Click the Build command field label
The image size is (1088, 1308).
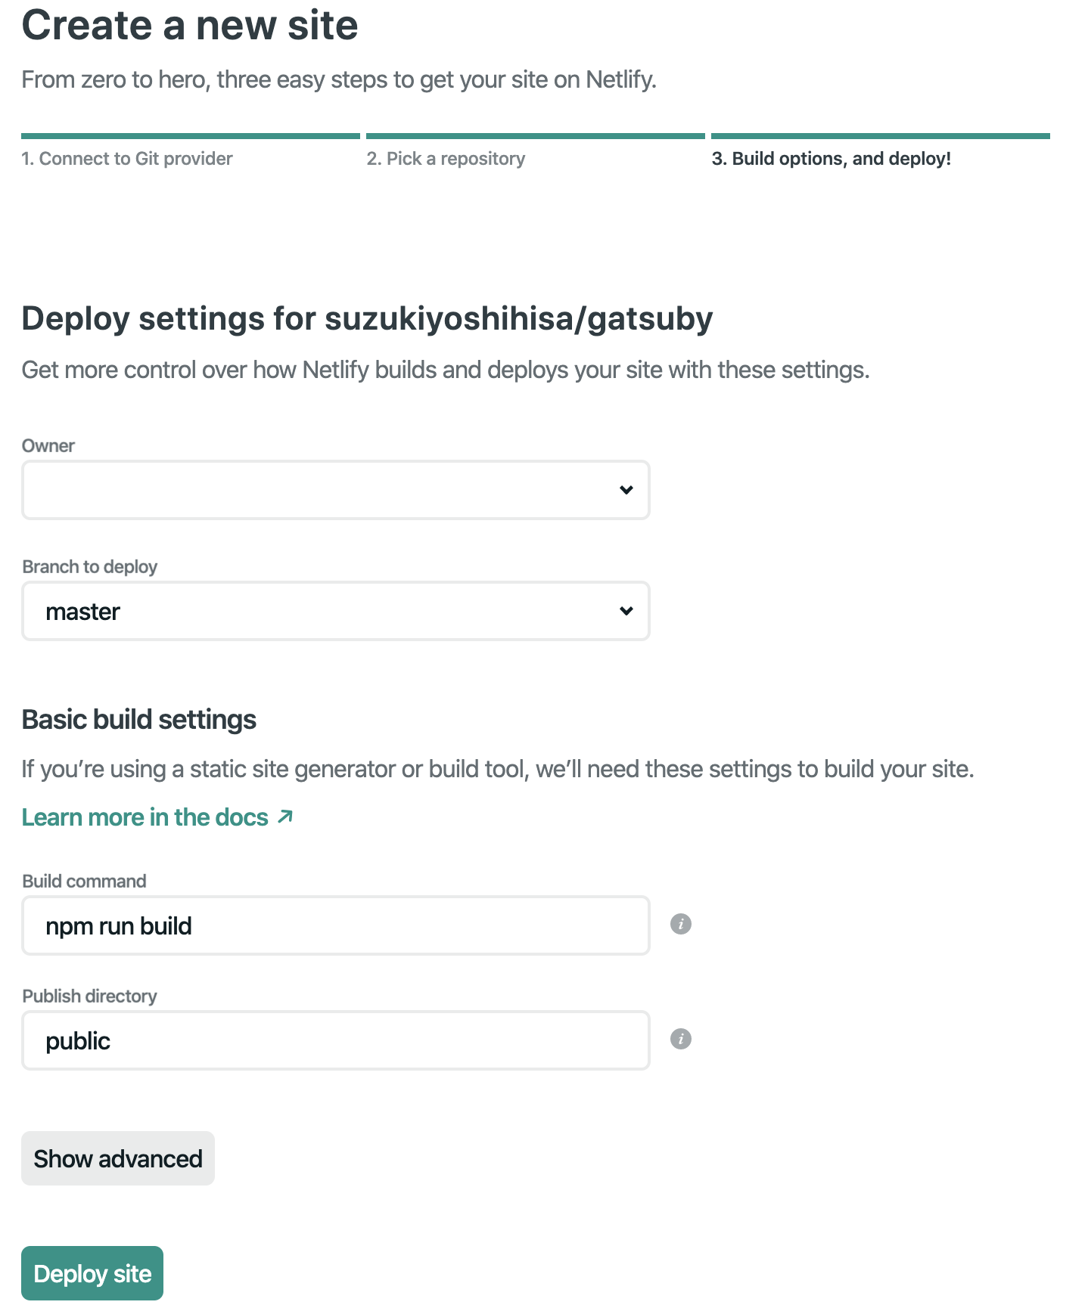(x=84, y=881)
